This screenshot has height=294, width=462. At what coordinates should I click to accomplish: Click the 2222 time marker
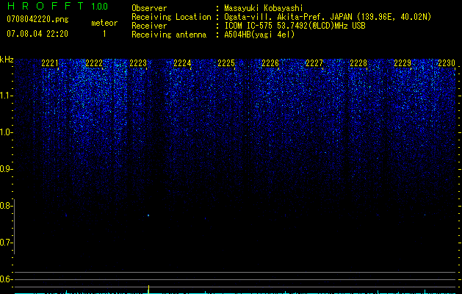pos(94,63)
